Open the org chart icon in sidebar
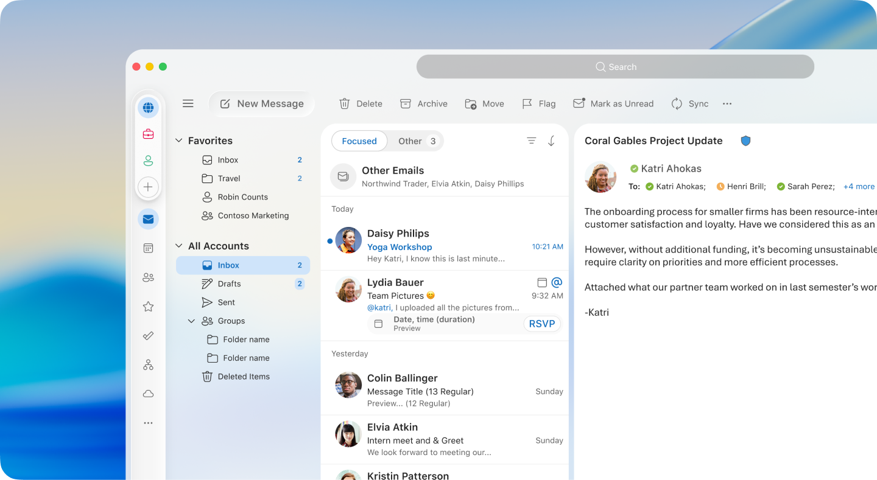This screenshot has width=877, height=480. [x=148, y=365]
